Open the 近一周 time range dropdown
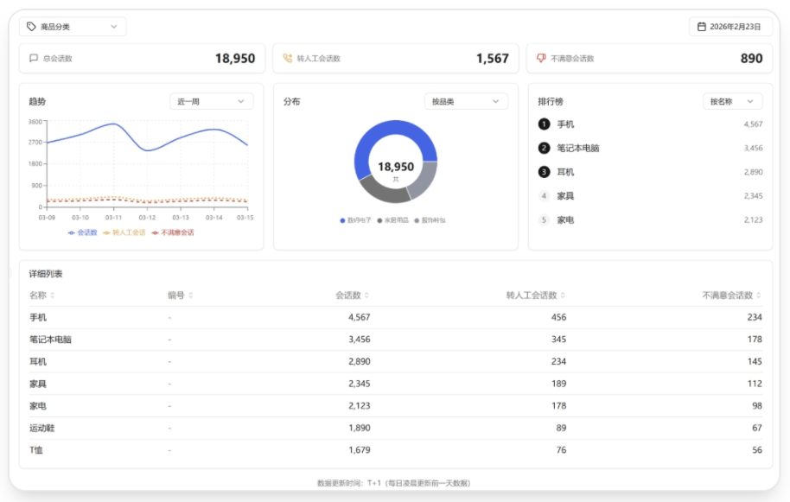 pyautogui.click(x=211, y=101)
